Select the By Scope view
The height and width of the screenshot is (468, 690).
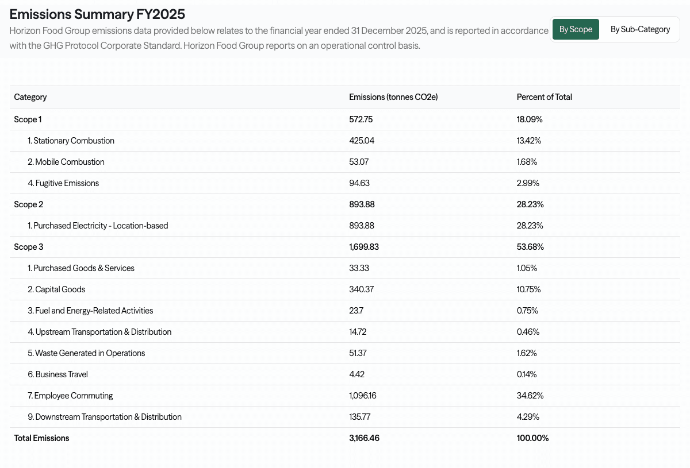click(576, 29)
